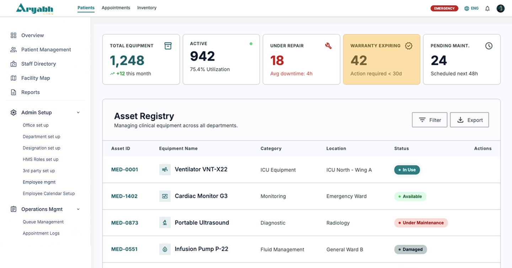512x268 pixels.
Task: Click the Aryabh Care logo
Action: click(x=34, y=9)
